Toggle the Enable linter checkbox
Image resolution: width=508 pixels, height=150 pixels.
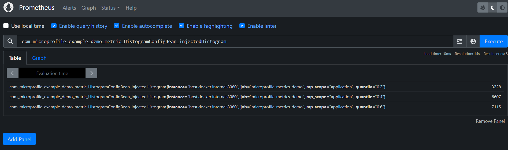[242, 26]
